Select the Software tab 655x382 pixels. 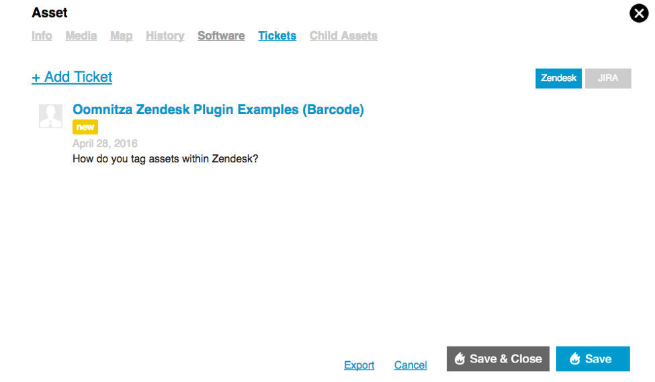221,36
